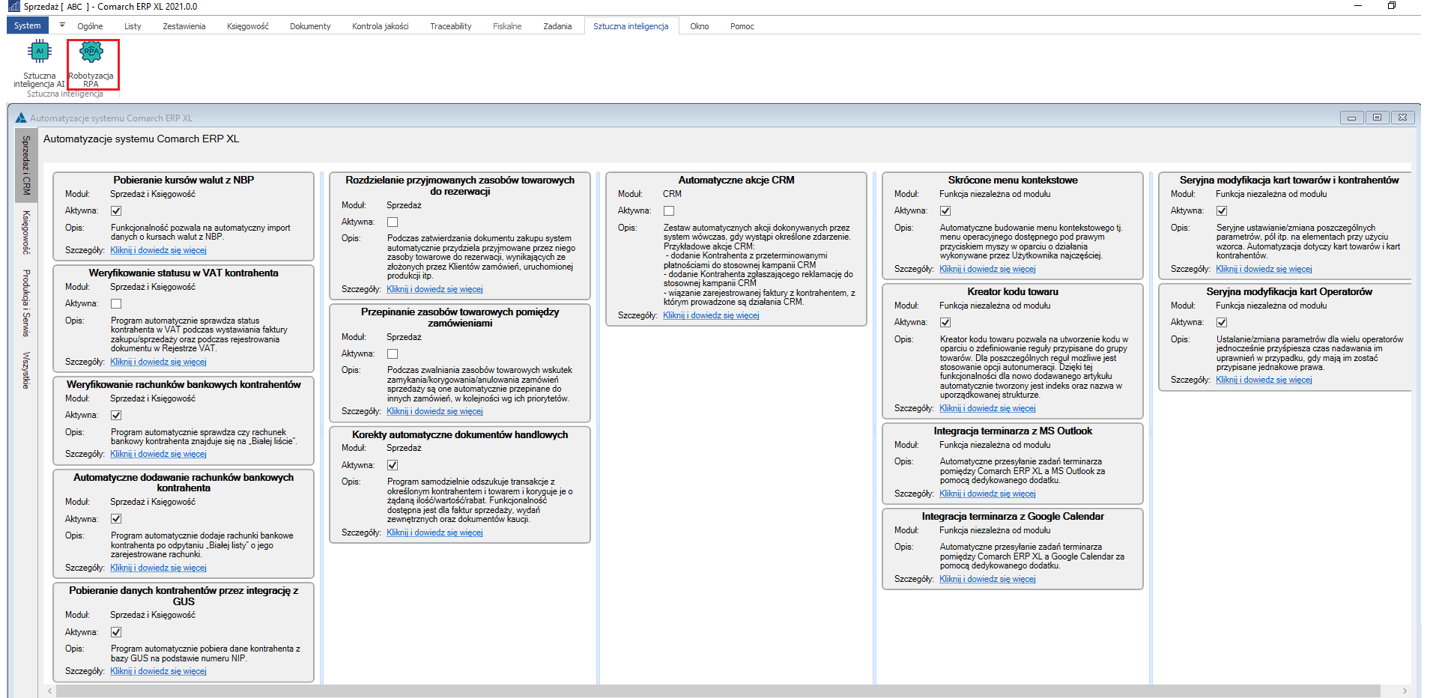Select Księgowość vertical side tab

click(x=26, y=232)
